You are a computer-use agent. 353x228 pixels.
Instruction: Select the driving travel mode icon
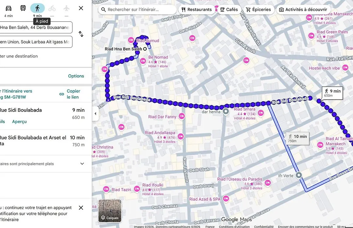(8, 8)
